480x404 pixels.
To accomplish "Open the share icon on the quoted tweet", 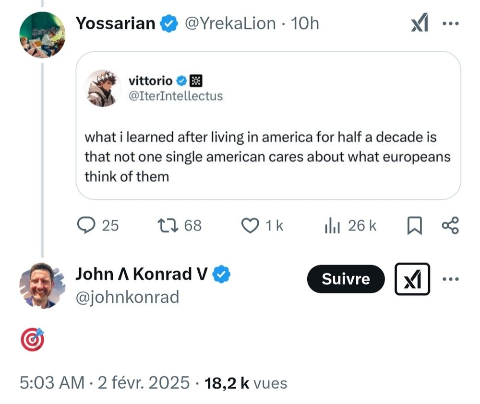I will [x=449, y=225].
